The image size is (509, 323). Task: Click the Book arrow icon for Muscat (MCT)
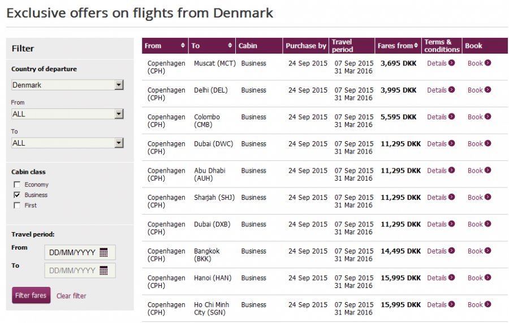(x=488, y=63)
